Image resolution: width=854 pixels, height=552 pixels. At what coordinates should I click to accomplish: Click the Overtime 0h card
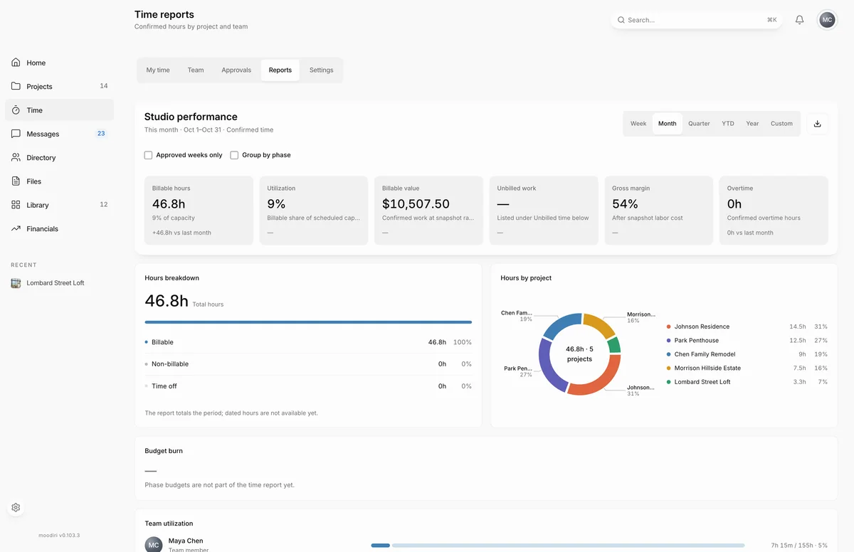[774, 211]
